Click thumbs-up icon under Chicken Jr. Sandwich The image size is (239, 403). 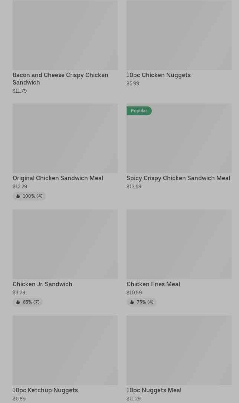click(18, 302)
